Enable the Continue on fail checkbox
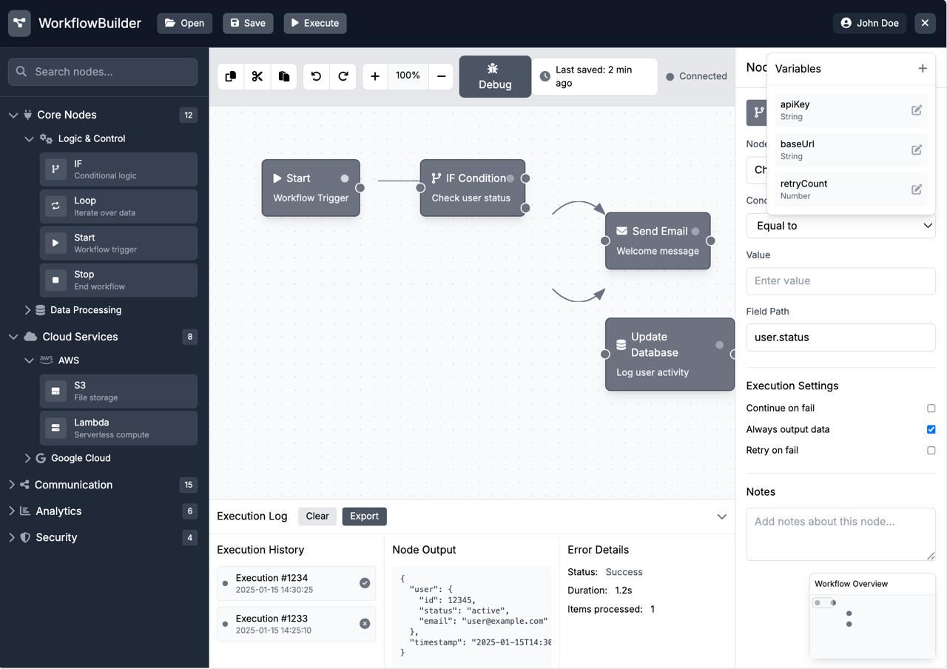 click(931, 409)
